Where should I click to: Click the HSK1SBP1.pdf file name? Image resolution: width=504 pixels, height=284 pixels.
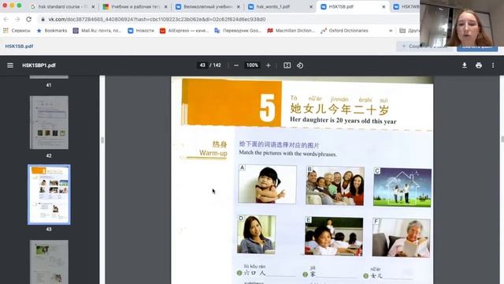pos(39,65)
